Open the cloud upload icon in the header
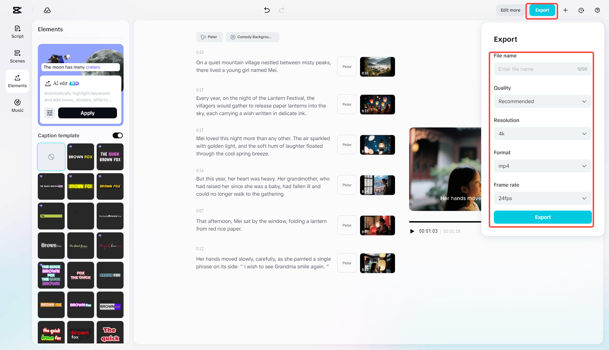The height and width of the screenshot is (350, 609). pos(47,10)
